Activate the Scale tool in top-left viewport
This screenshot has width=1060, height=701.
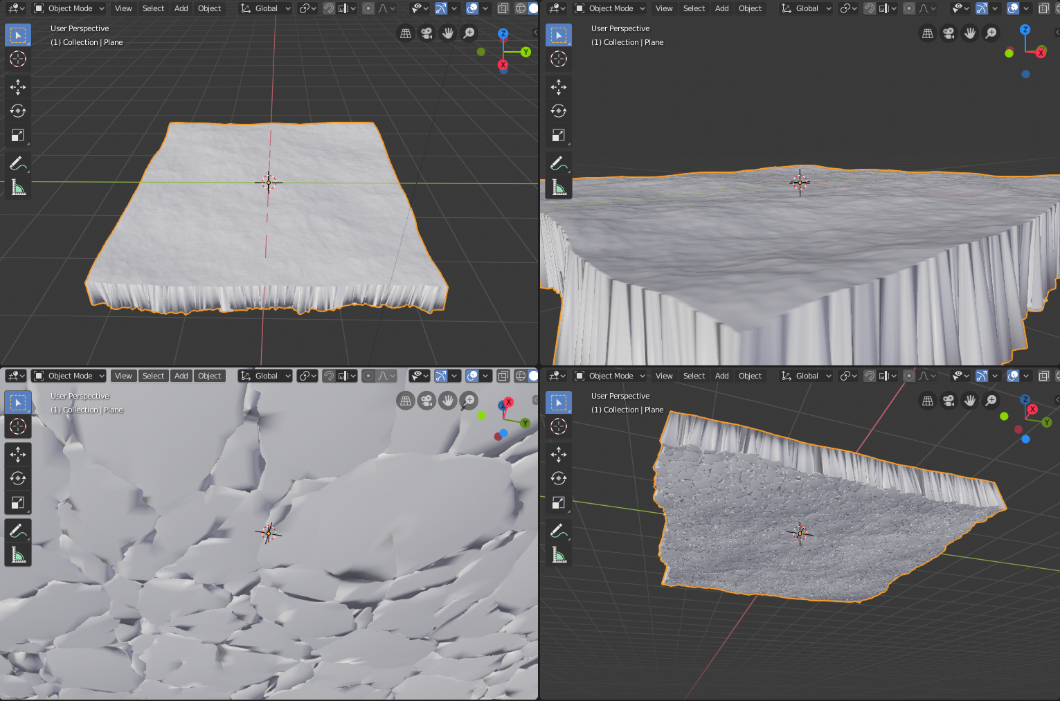click(18, 136)
